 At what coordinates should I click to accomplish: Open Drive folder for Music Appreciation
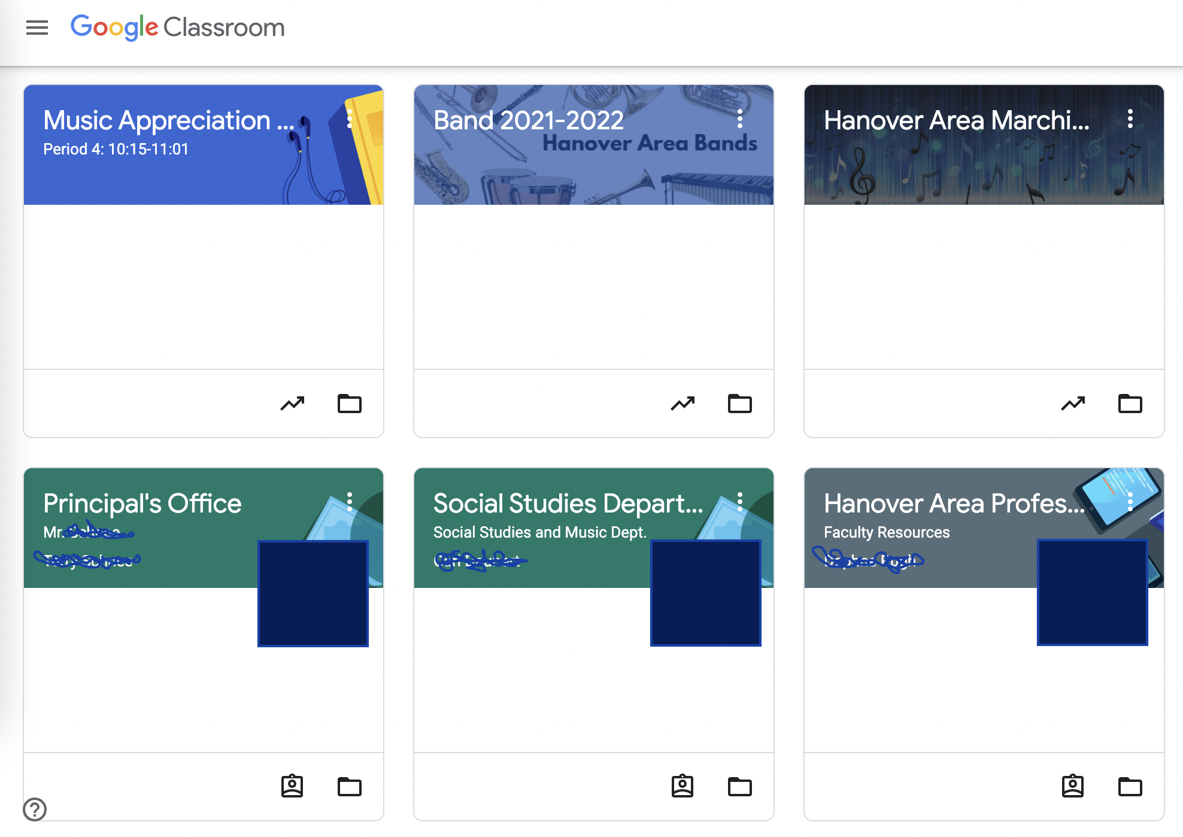point(350,404)
